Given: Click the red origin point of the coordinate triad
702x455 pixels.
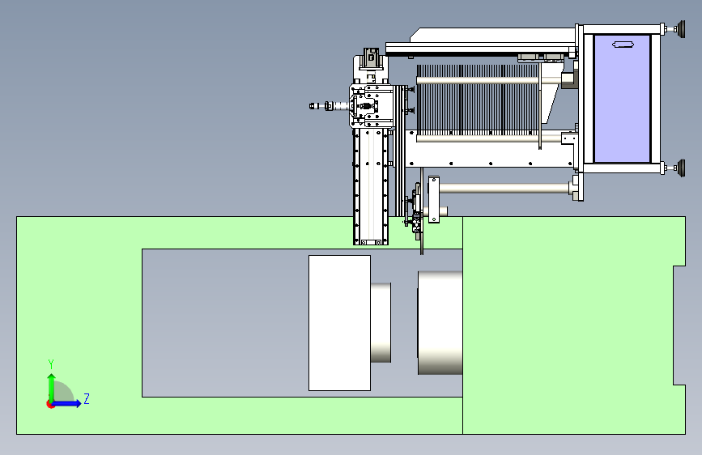Looking at the screenshot, I should point(50,404).
